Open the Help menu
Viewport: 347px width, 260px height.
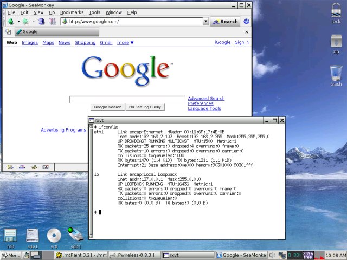pyautogui.click(x=132, y=12)
